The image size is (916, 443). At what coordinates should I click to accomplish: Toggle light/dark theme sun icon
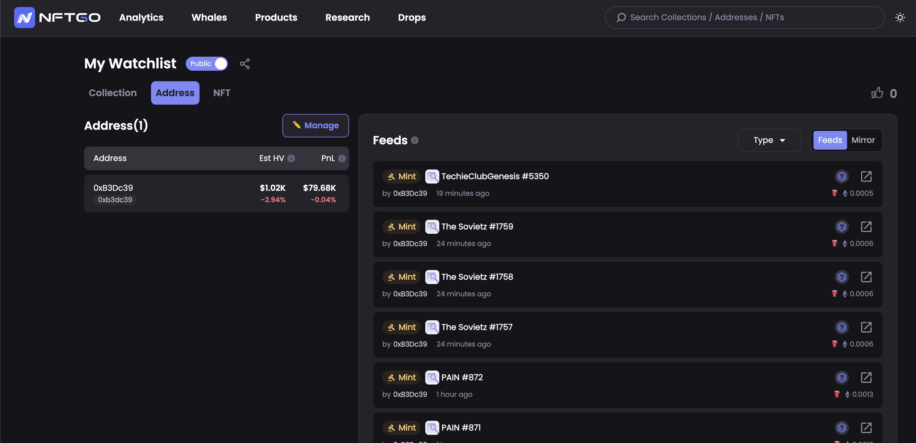[x=900, y=18]
